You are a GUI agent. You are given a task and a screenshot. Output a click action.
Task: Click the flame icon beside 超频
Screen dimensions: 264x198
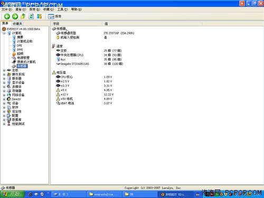click(14, 54)
